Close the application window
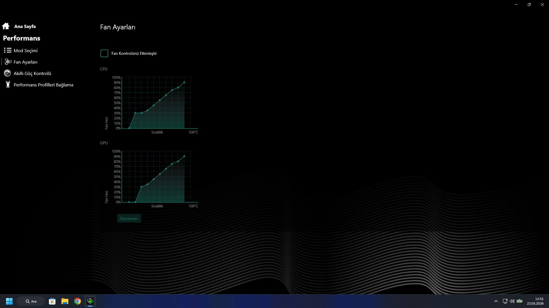549x308 pixels. tap(542, 5)
